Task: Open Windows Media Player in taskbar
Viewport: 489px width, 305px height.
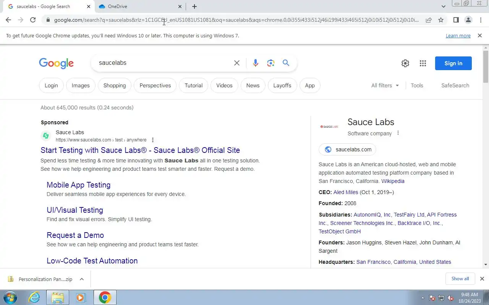Action: click(81, 297)
